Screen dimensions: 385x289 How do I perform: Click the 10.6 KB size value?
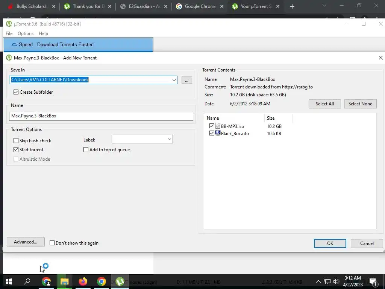click(x=274, y=134)
